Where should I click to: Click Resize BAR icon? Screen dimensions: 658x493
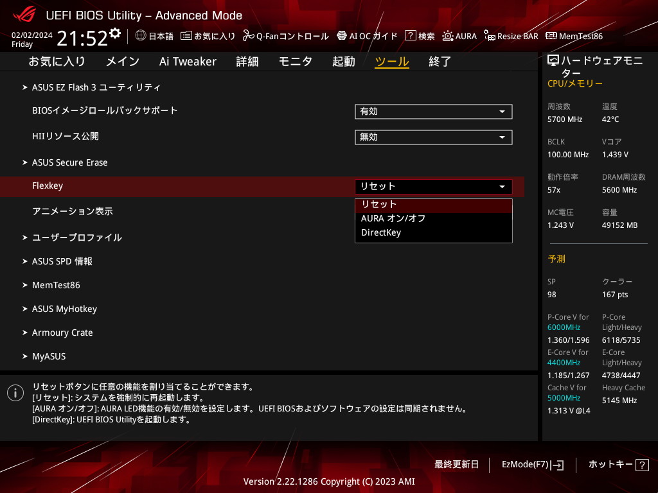click(x=489, y=36)
